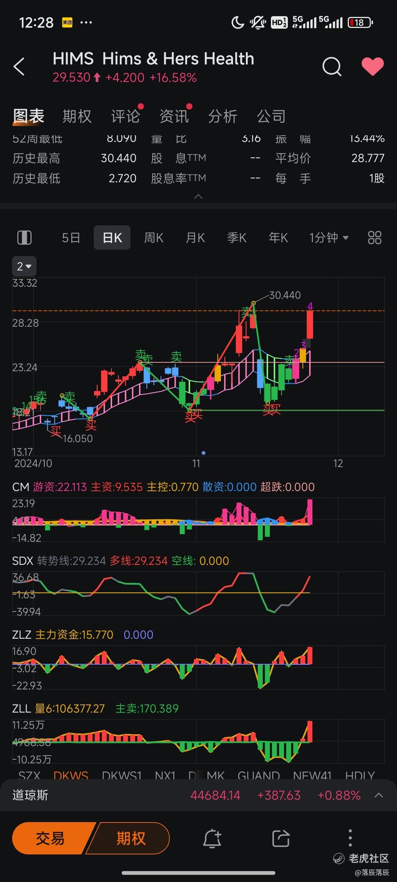Tap the 道琼斯 index name
The height and width of the screenshot is (882, 397).
tap(30, 795)
